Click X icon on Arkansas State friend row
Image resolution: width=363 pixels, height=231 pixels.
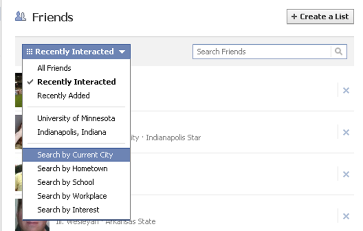tap(346, 216)
